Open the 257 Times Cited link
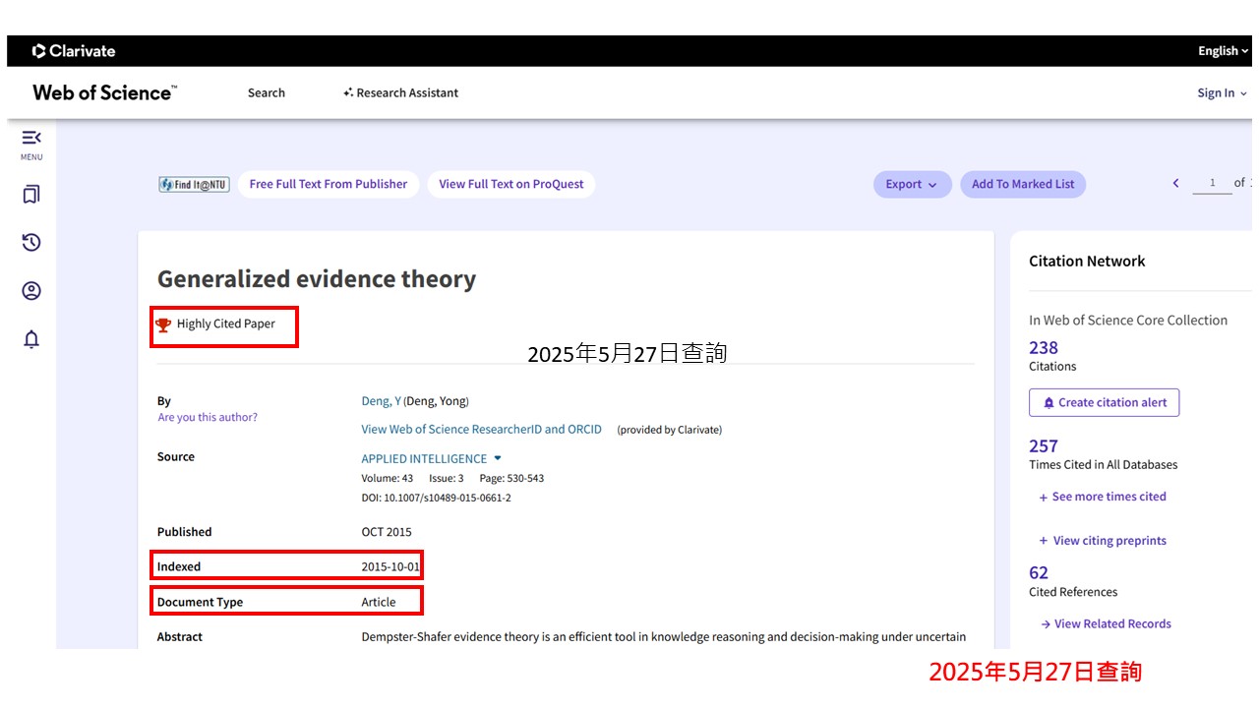 (x=1044, y=446)
